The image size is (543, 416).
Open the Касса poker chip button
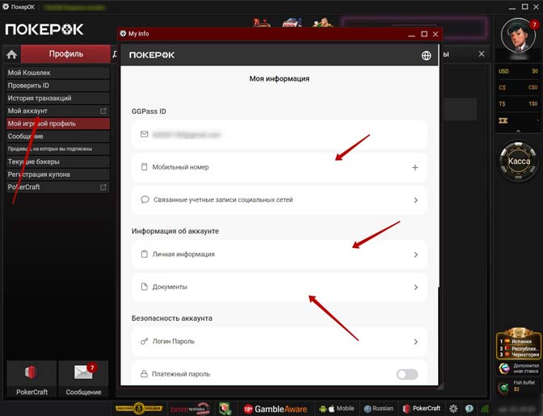[518, 161]
